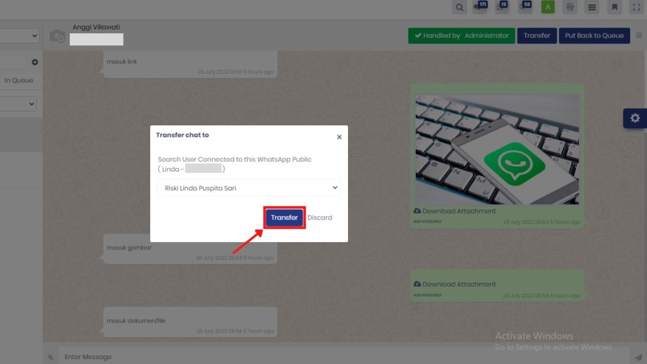Open the top dropdown in left sidebar
Image resolution: width=647 pixels, height=364 pixels.
pos(19,36)
